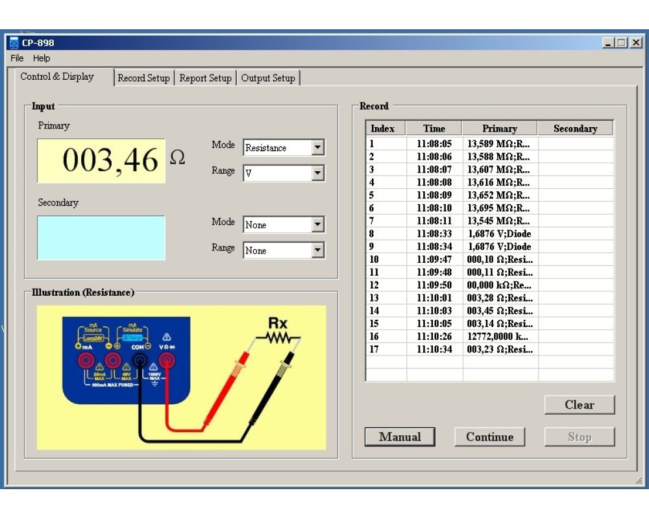Clear the record list with Clear button
The width and height of the screenshot is (649, 519).
pos(579,405)
